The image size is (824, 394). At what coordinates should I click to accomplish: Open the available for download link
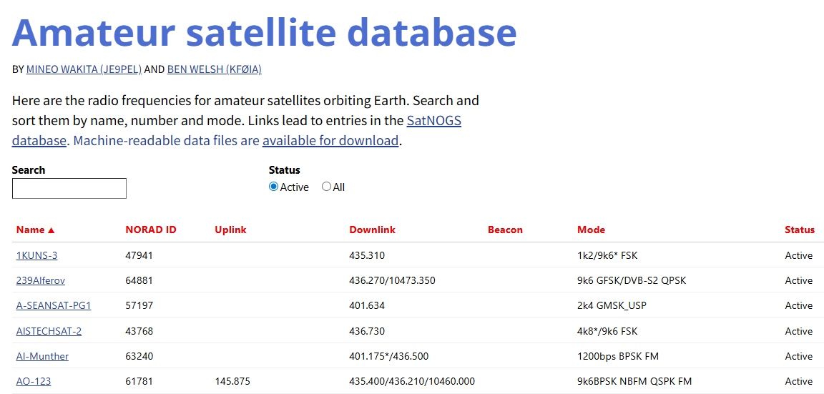click(330, 141)
